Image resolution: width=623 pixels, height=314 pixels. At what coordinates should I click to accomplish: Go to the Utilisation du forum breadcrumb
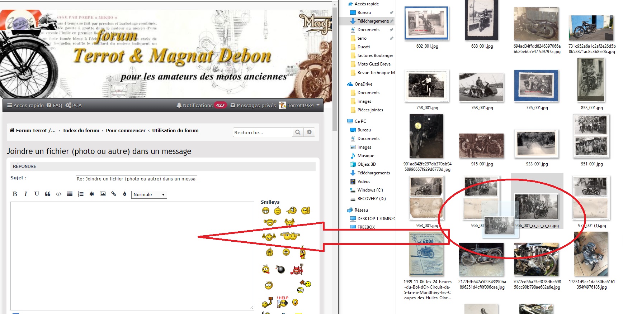tap(175, 130)
